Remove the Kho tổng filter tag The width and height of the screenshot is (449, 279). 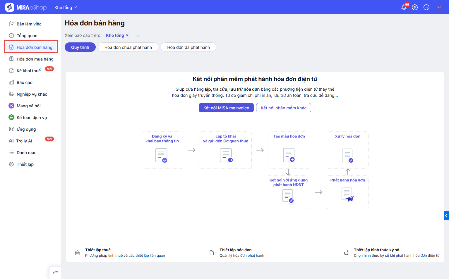(127, 35)
